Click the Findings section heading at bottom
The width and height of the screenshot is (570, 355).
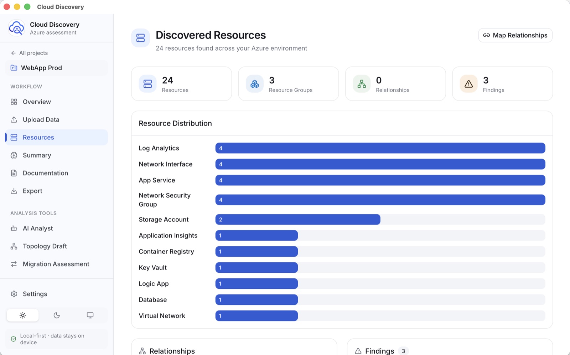pos(379,351)
